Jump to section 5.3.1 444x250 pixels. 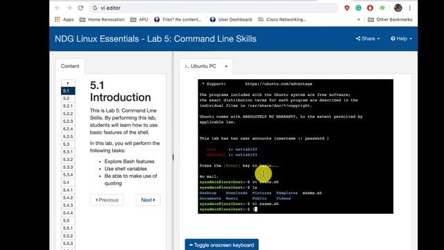click(68, 152)
